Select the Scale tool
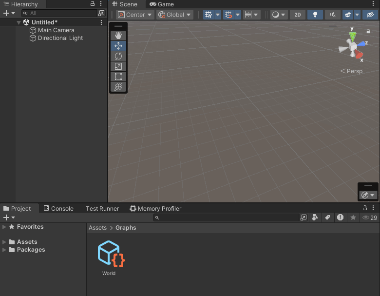The width and height of the screenshot is (380, 296). tap(118, 66)
